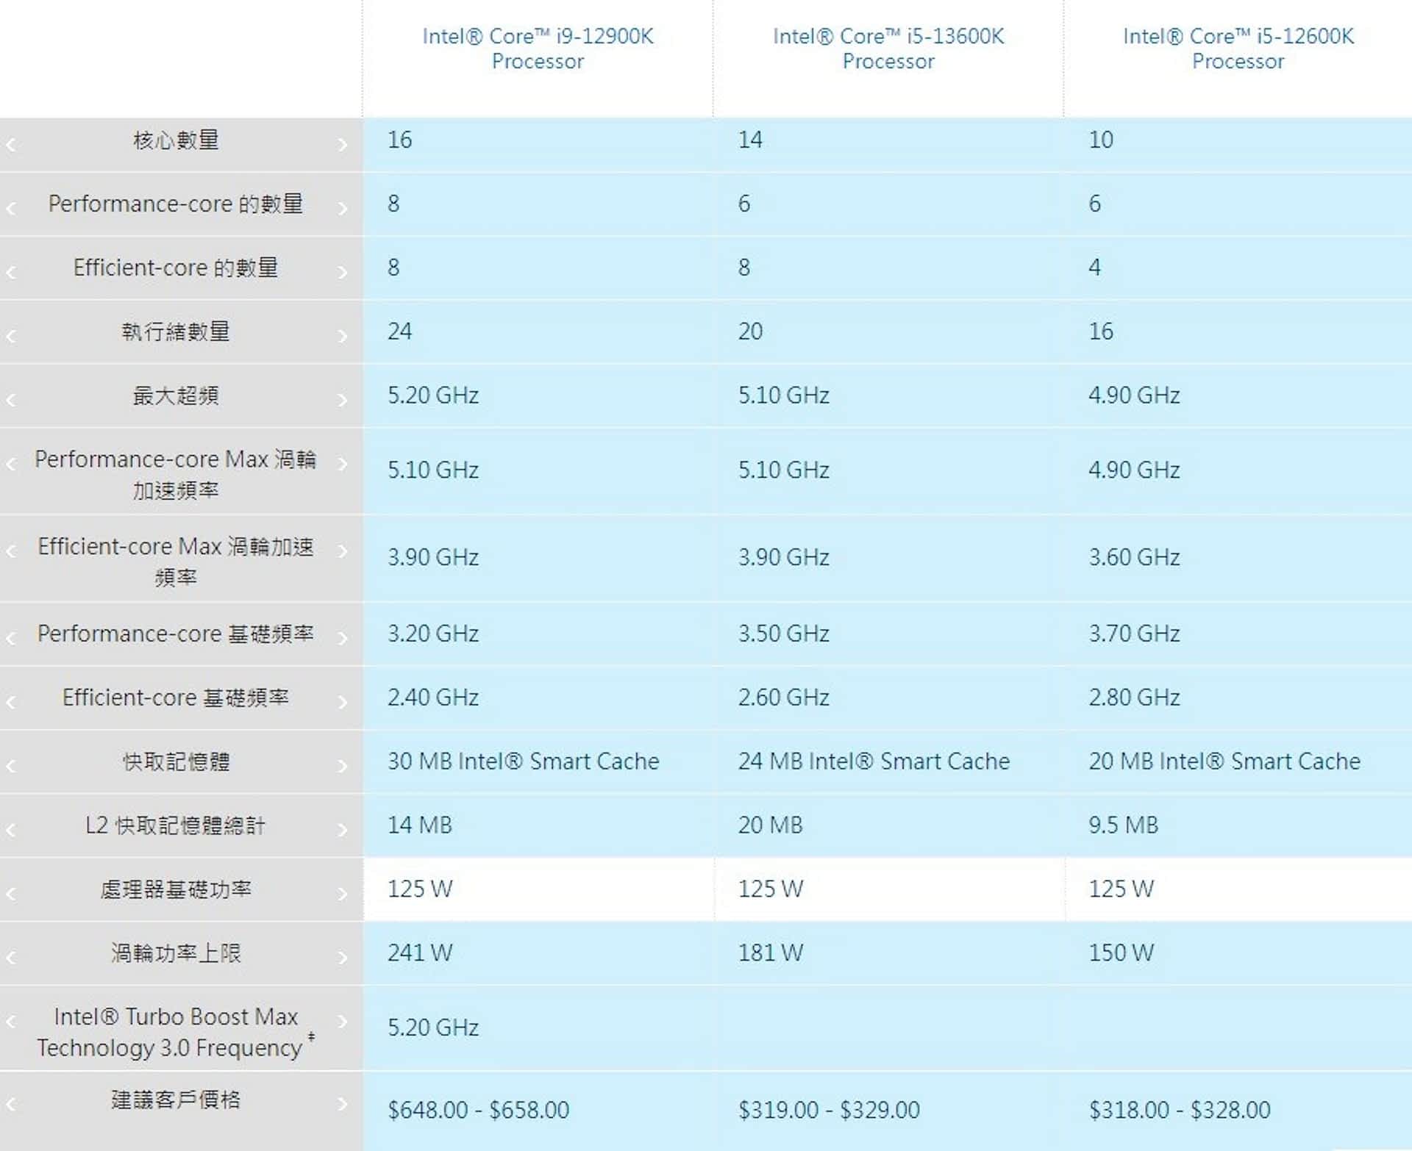Select the 快取記憶體 row label
The image size is (1412, 1151).
pos(176,761)
